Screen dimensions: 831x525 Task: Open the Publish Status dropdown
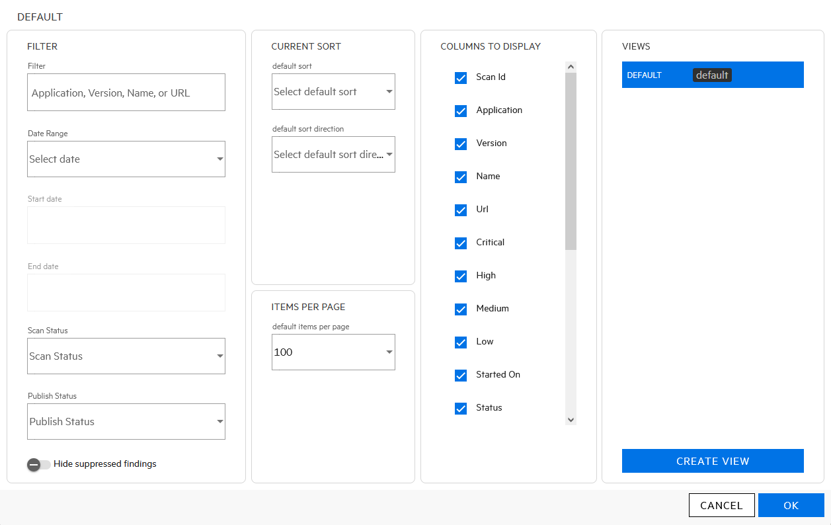click(x=126, y=421)
